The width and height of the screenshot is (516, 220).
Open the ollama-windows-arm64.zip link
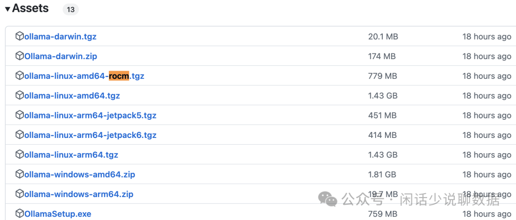tap(79, 194)
